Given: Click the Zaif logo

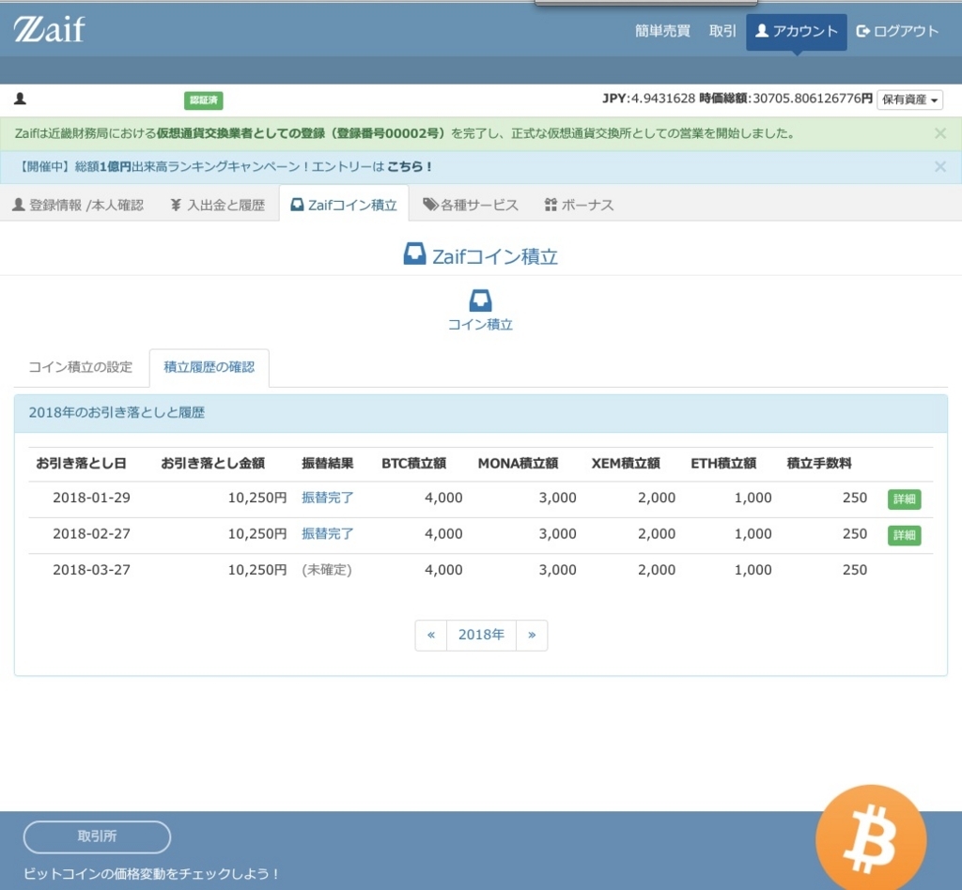Looking at the screenshot, I should (49, 29).
